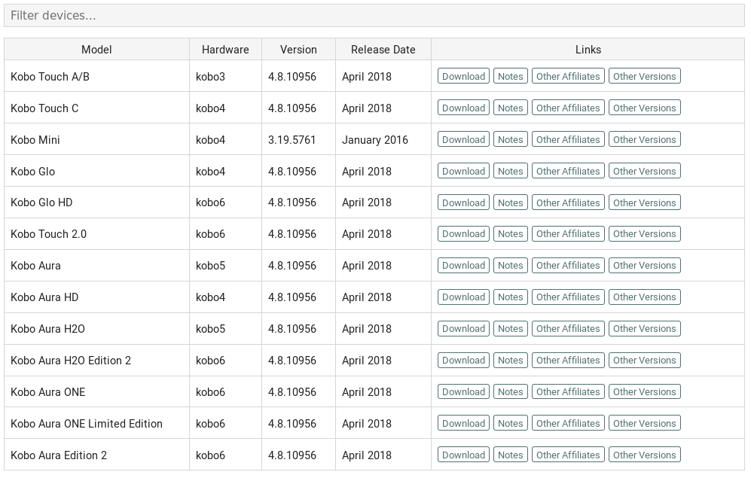
Task: Download firmware for Kobo Aura H2O
Action: (463, 328)
